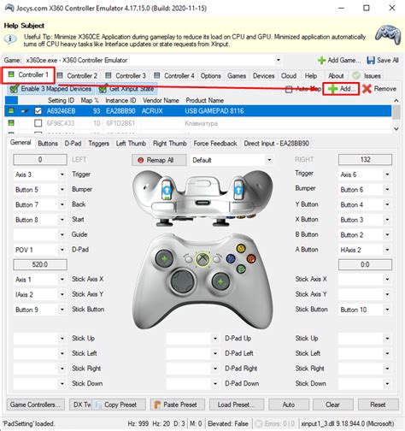Click the green Xbox guide button on controller
Image resolution: width=405 pixels, height=431 pixels.
pyautogui.click(x=202, y=259)
